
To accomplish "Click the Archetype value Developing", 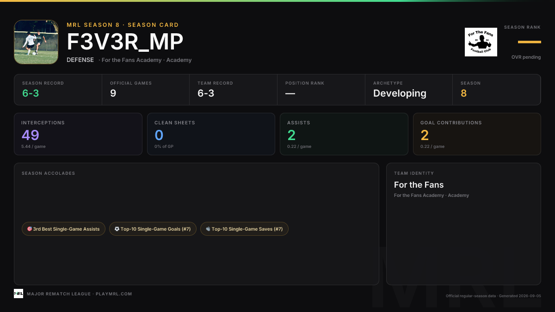I will click(x=400, y=93).
